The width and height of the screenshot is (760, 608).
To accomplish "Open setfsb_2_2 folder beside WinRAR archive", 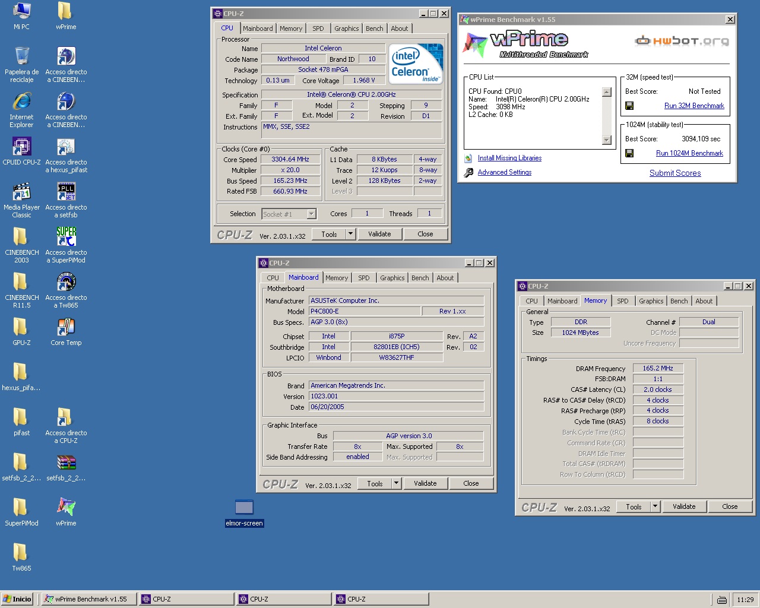I will [x=21, y=467].
